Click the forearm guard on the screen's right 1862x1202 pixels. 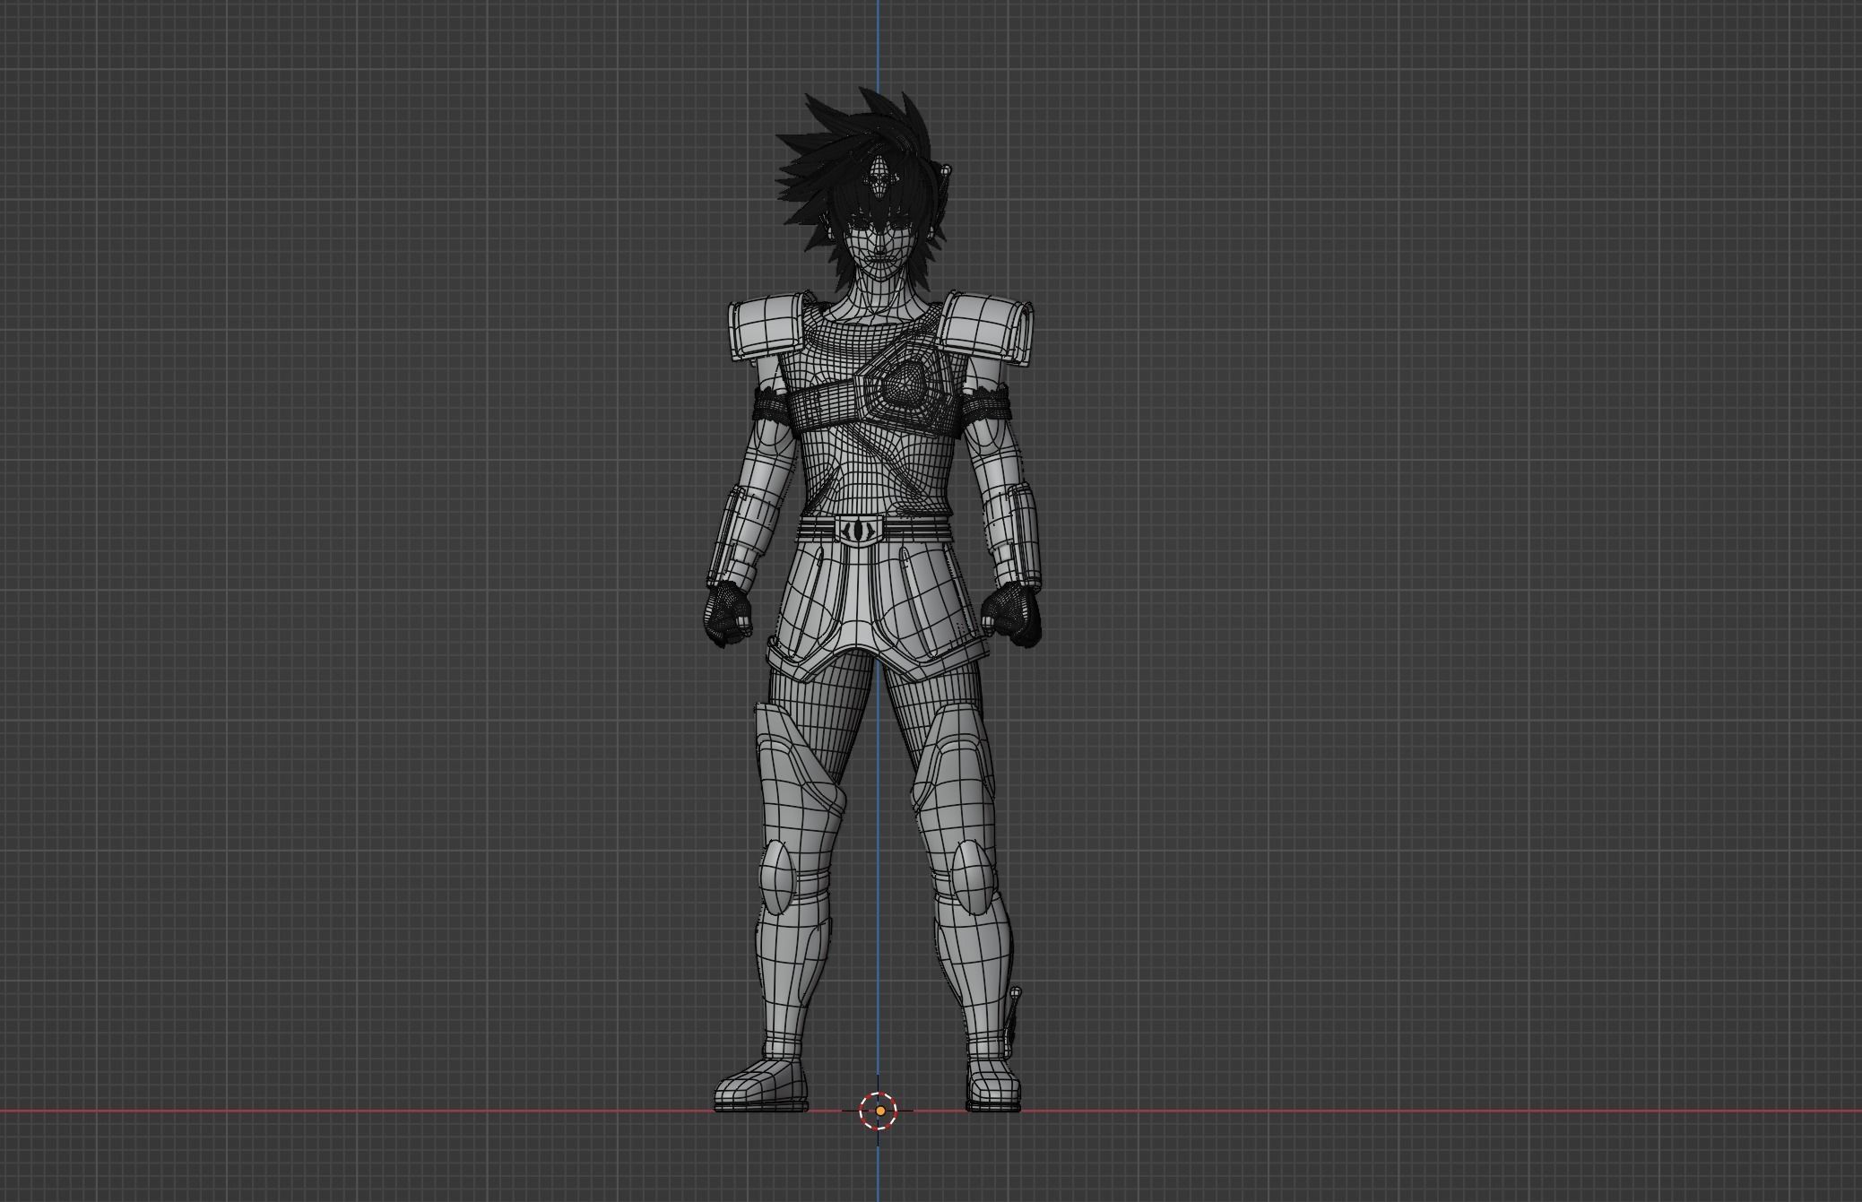point(1013,536)
